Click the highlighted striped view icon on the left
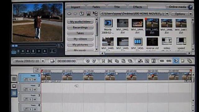 pos(14,93)
